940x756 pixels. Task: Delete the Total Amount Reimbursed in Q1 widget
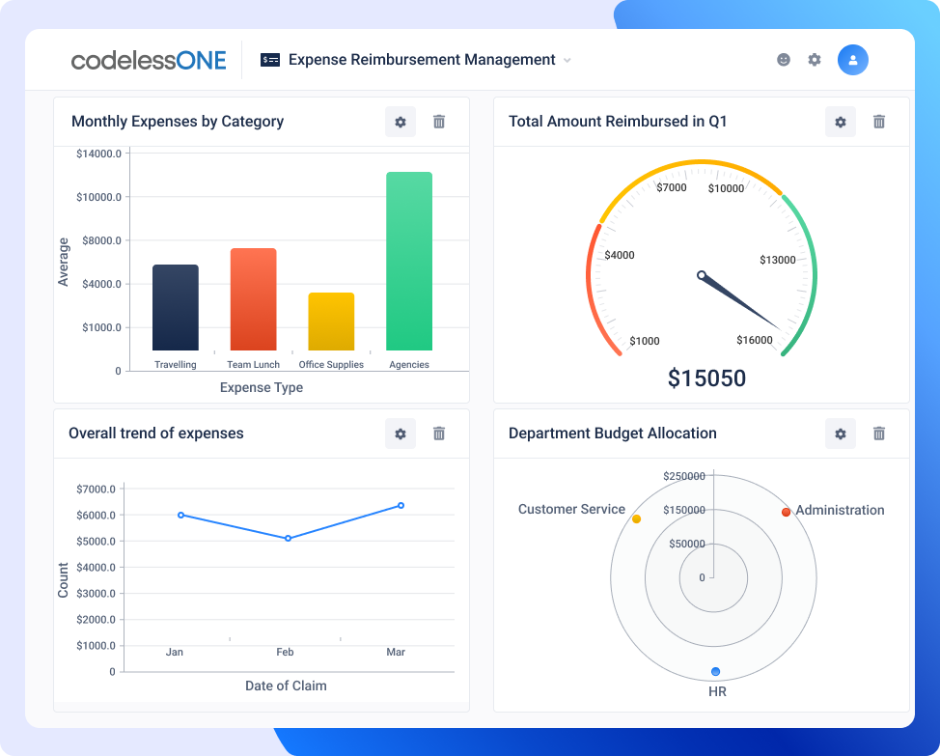[x=879, y=122]
